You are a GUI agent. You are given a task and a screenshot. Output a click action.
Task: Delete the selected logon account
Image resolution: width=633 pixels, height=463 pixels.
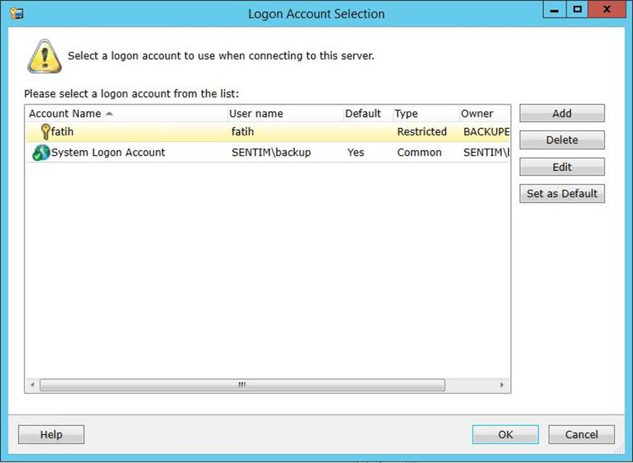point(562,140)
